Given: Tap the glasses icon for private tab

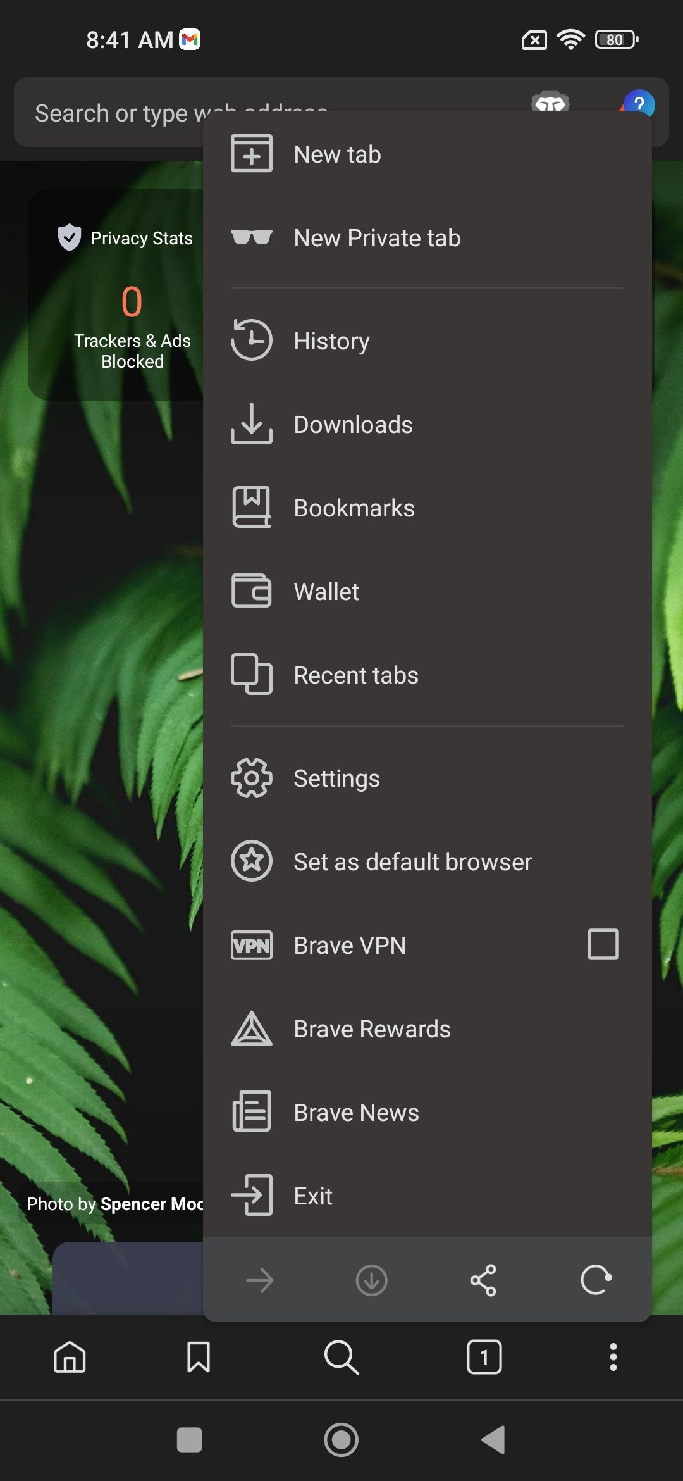Looking at the screenshot, I should pos(252,237).
